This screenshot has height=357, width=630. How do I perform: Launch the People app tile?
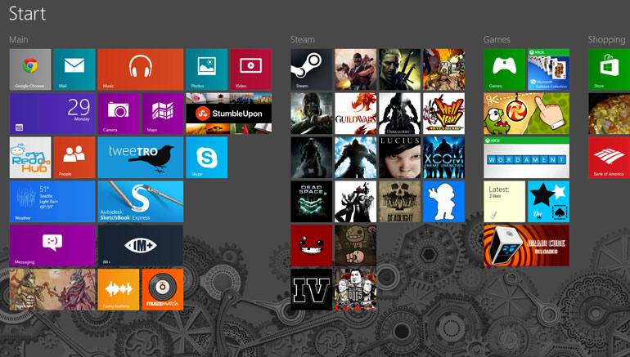[x=74, y=158]
